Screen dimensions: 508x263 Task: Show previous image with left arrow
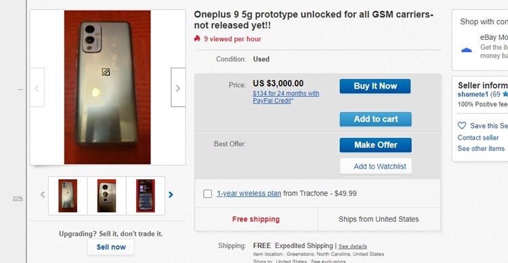click(x=37, y=87)
